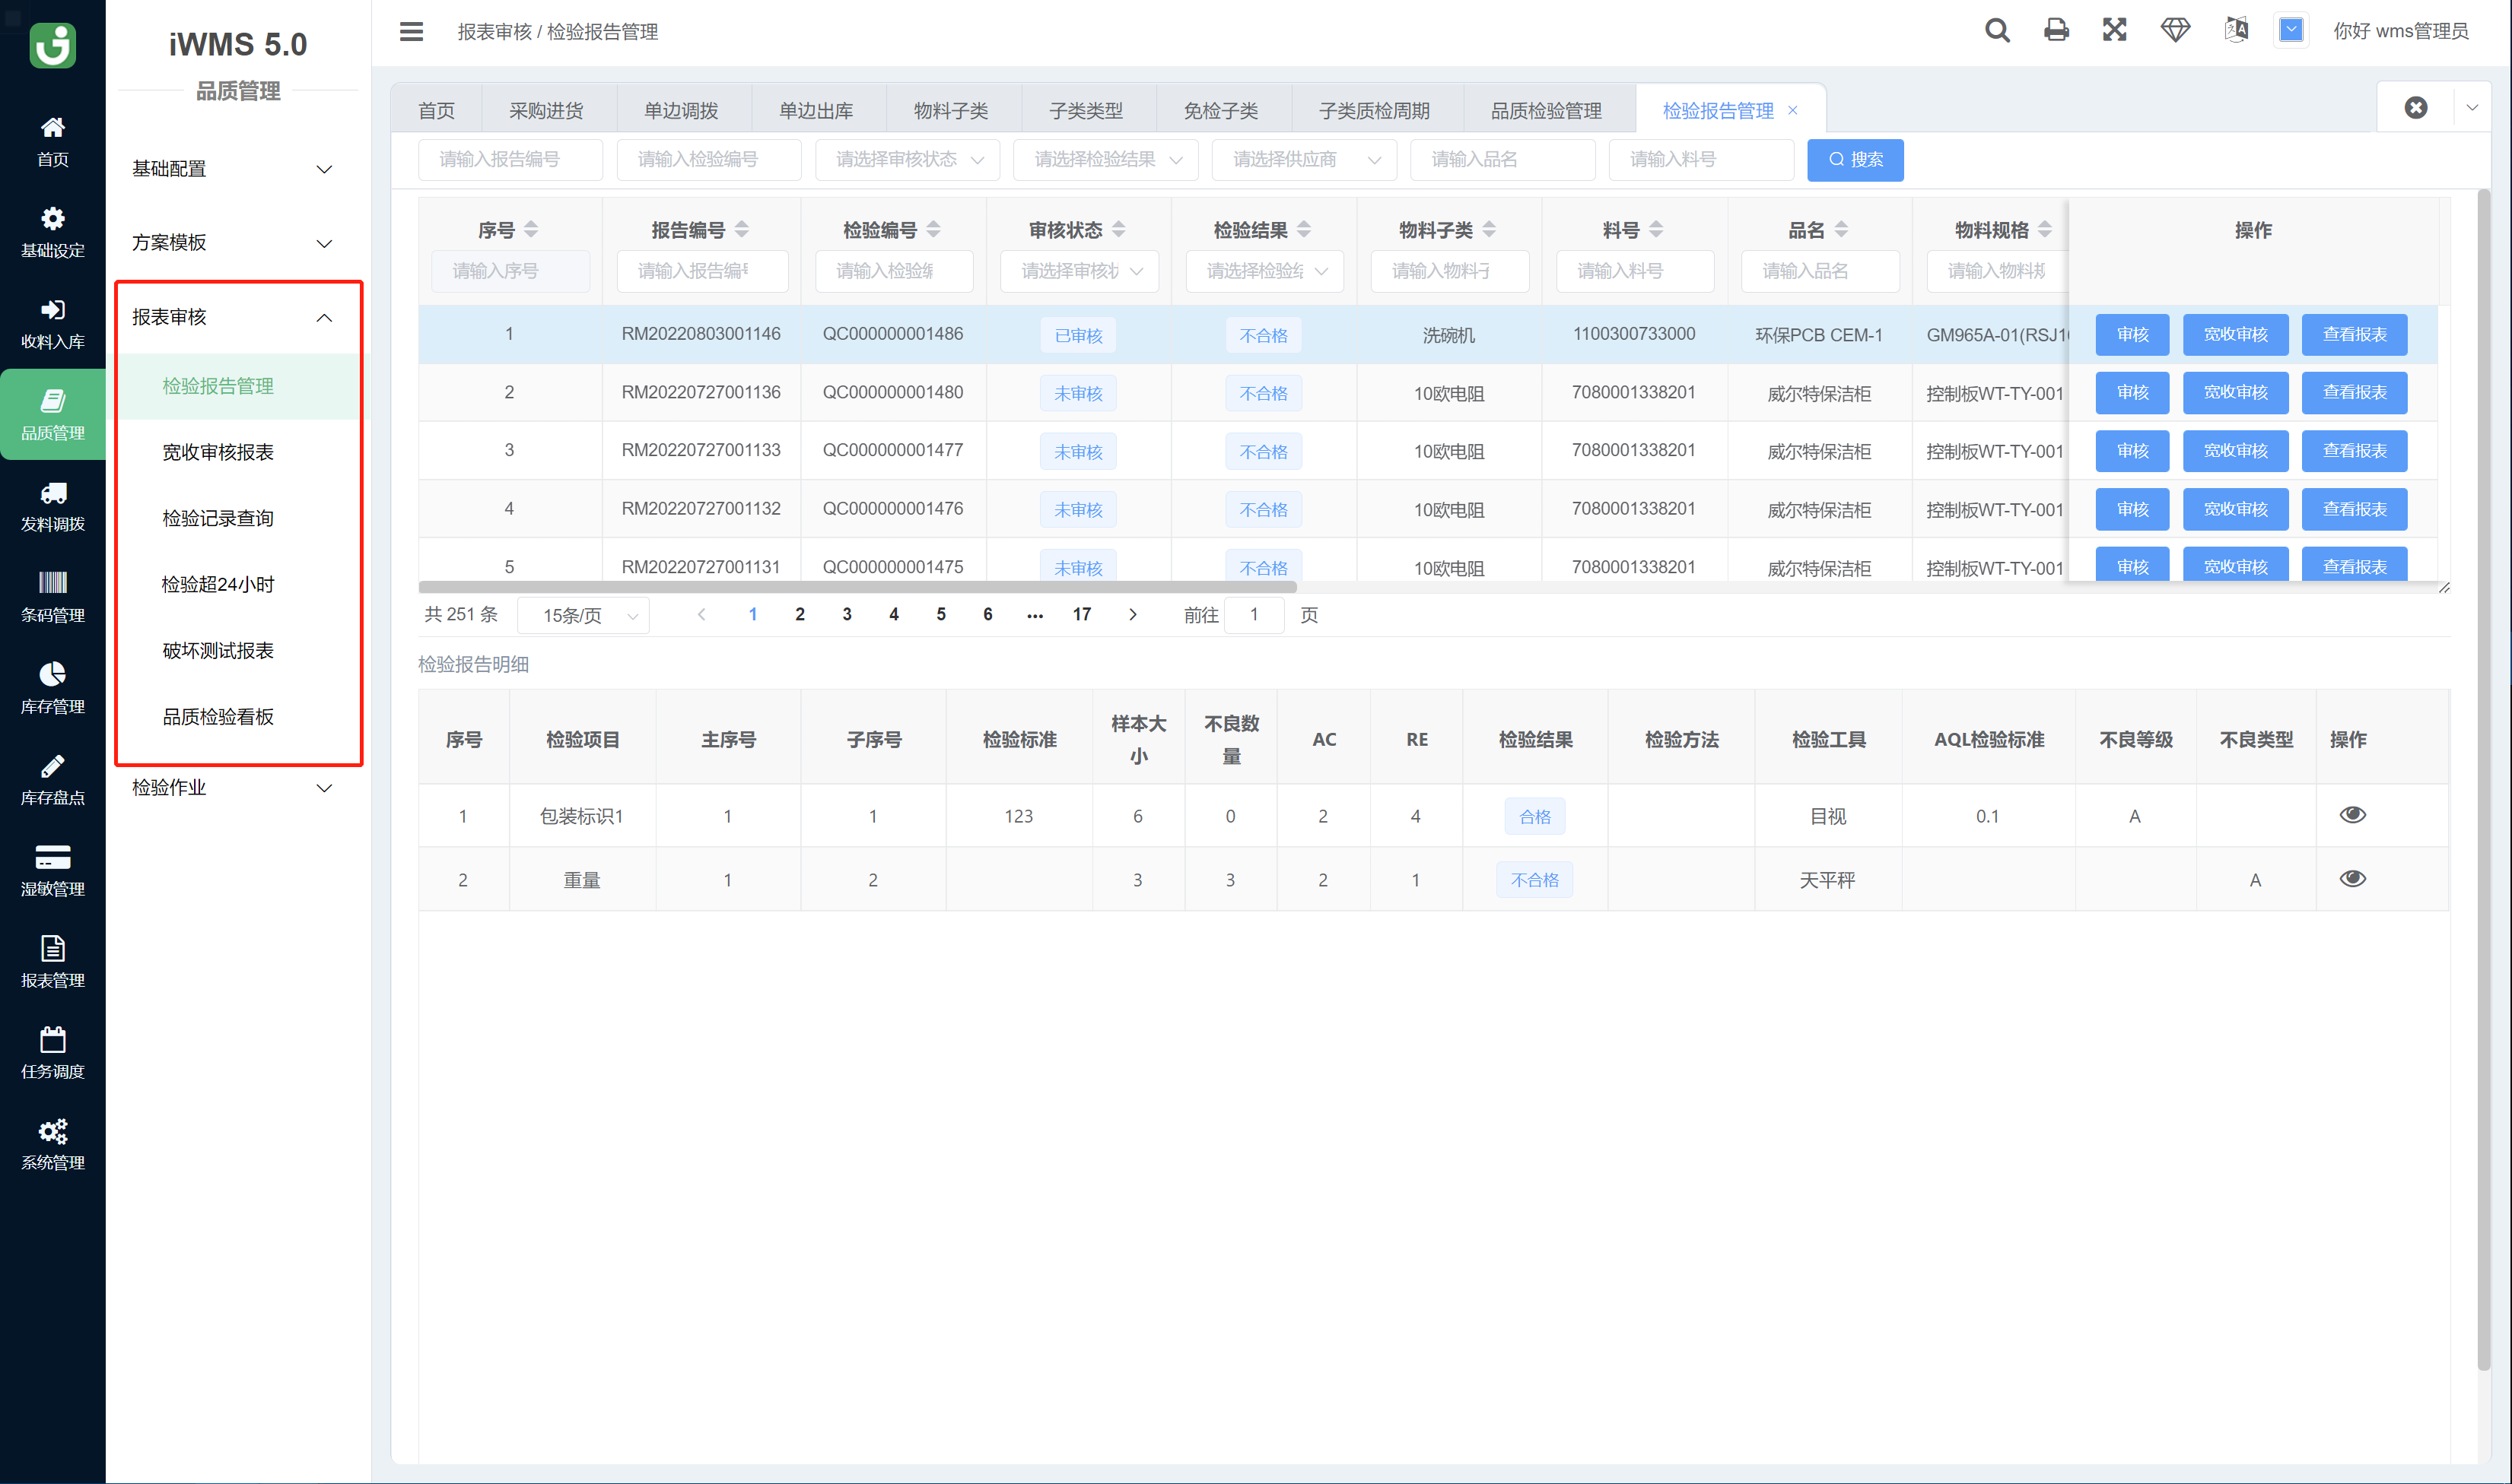Expand 基础配置 menu group
The width and height of the screenshot is (2512, 1484).
[x=237, y=168]
